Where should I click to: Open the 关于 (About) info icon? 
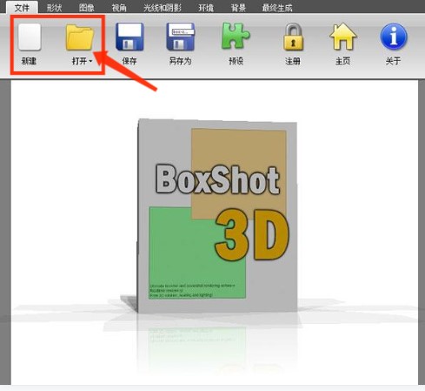[394, 37]
